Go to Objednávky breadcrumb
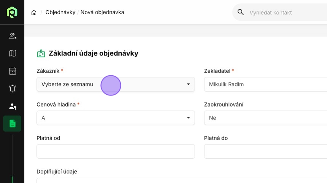The image size is (327, 183). coord(60,12)
